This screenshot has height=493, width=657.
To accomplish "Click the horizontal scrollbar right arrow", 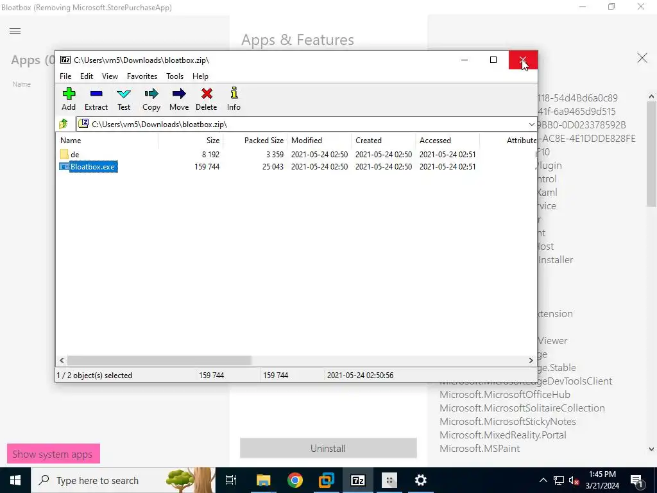I will (x=531, y=360).
